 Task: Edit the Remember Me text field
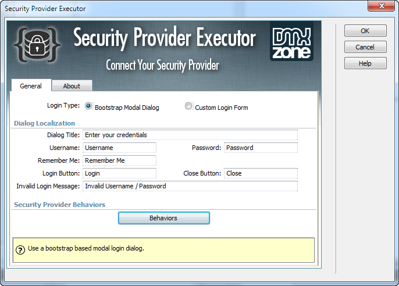coord(119,160)
